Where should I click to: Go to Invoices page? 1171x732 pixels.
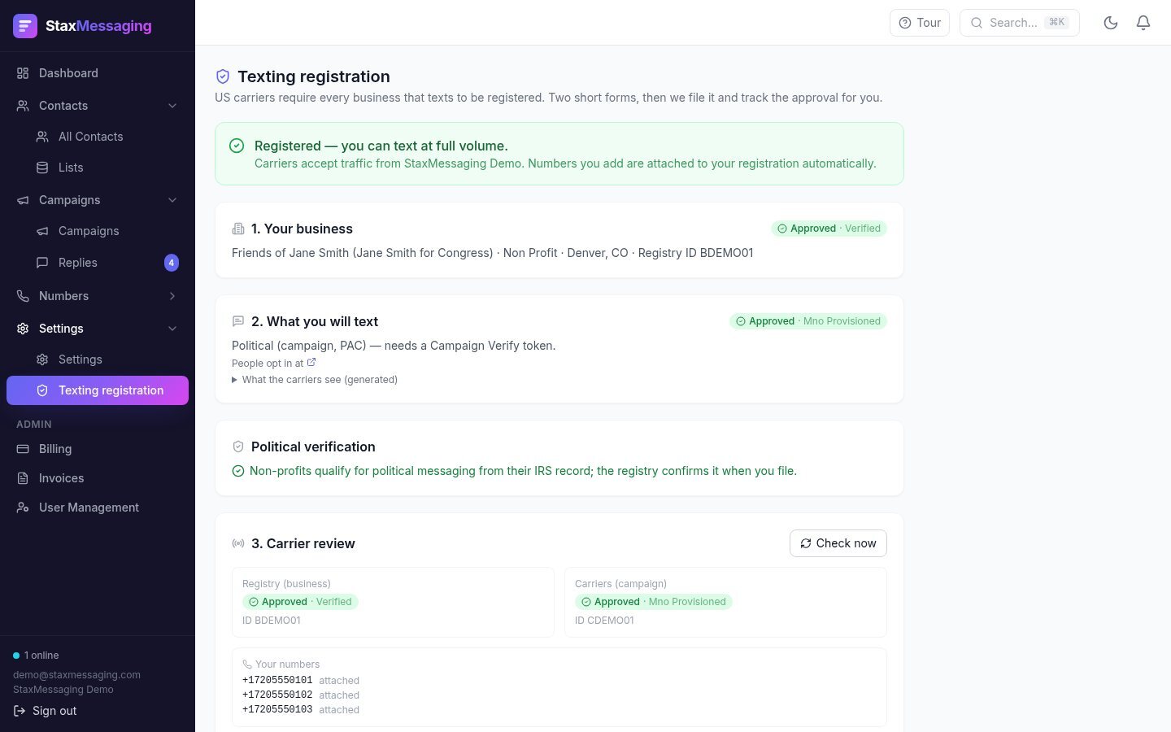[98, 478]
